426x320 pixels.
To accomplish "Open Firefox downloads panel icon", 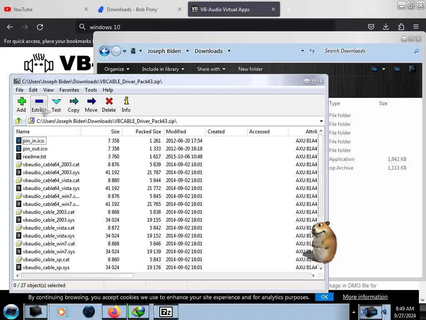I will click(386, 27).
